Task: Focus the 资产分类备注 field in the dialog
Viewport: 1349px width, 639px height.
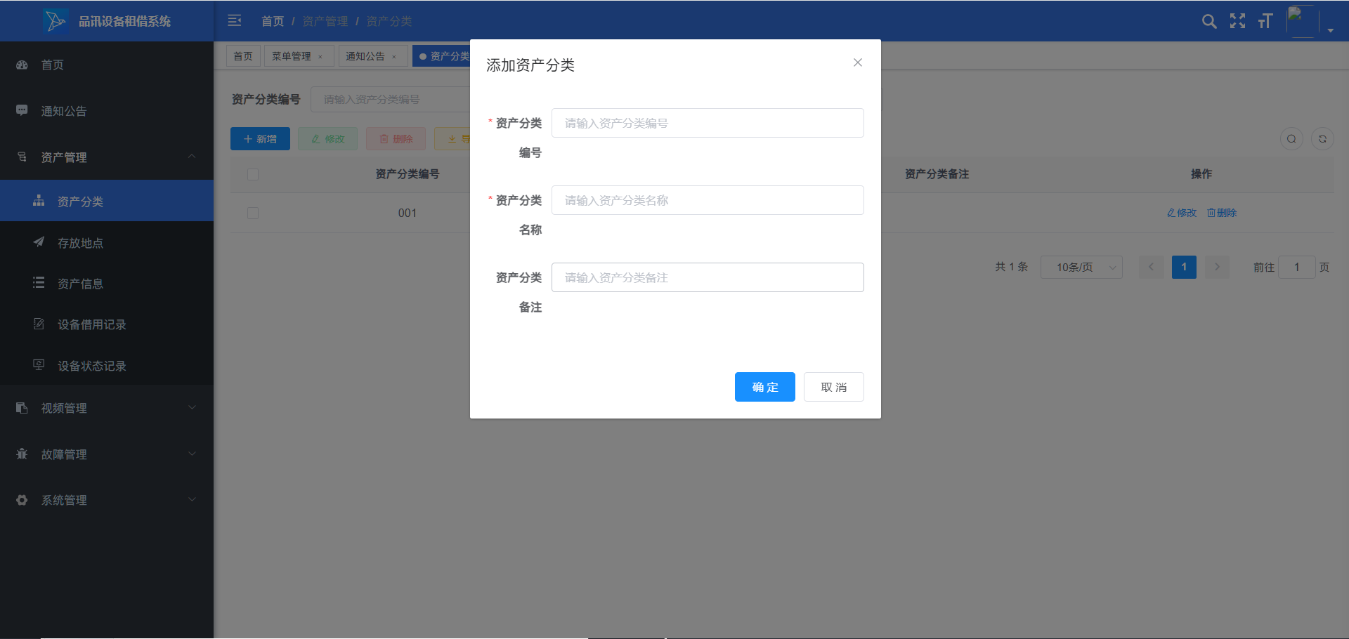Action: 708,277
